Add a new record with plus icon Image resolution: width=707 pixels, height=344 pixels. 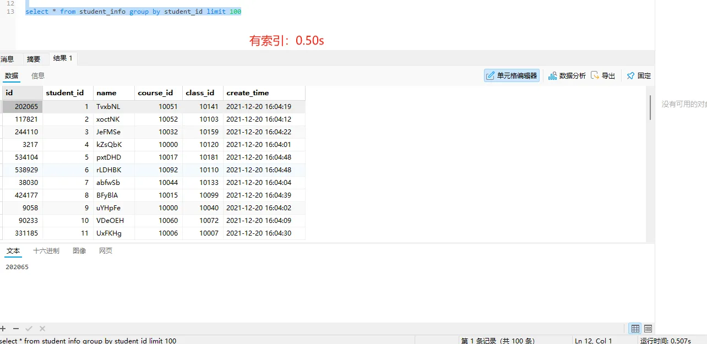3,329
